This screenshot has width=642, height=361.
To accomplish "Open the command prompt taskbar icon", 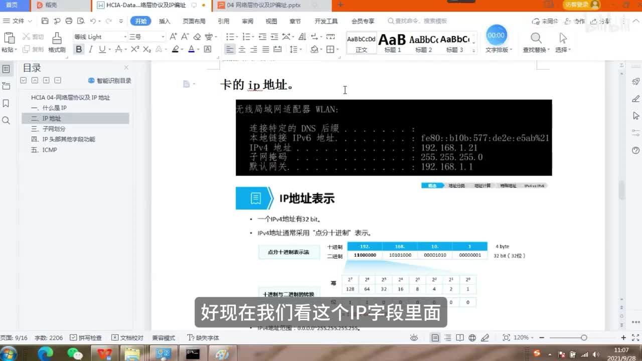I will point(193,354).
